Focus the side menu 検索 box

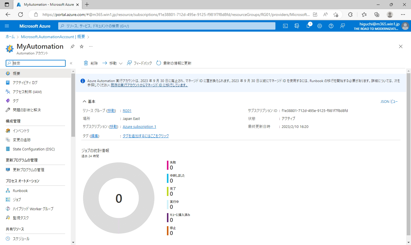click(36, 63)
